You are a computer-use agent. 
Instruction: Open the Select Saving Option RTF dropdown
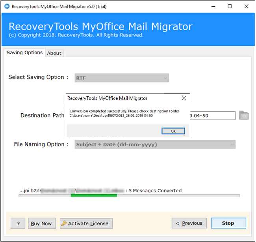tap(122, 78)
